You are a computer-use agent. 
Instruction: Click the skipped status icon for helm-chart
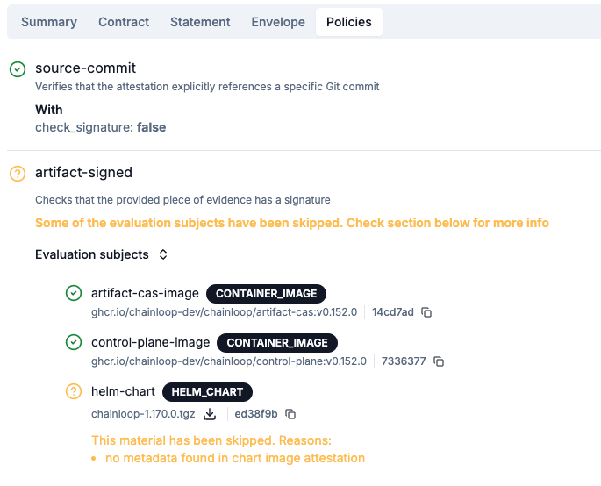[74, 391]
